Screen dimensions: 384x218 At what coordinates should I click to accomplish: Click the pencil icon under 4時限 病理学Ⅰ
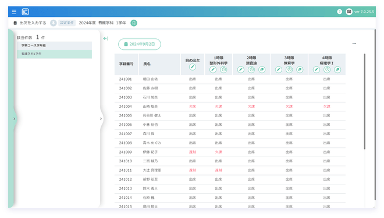click(317, 70)
